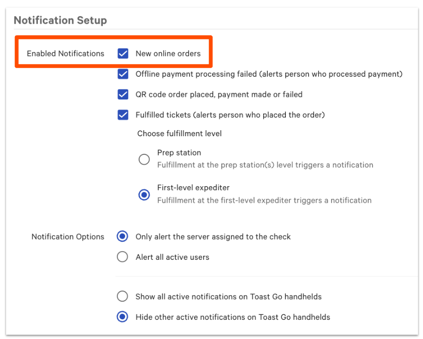The width and height of the screenshot is (423, 339).
Task: Choose the Alert all active users radio
Action: [x=123, y=257]
